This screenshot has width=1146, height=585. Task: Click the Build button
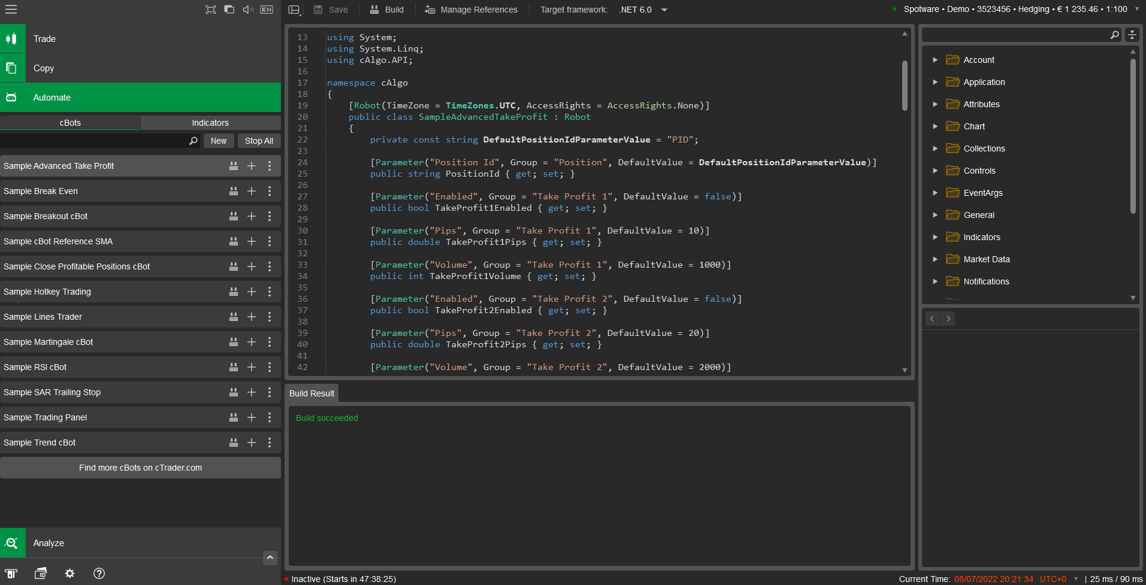coord(387,10)
